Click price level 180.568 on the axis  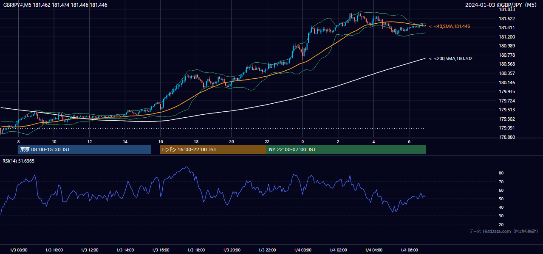click(506, 64)
